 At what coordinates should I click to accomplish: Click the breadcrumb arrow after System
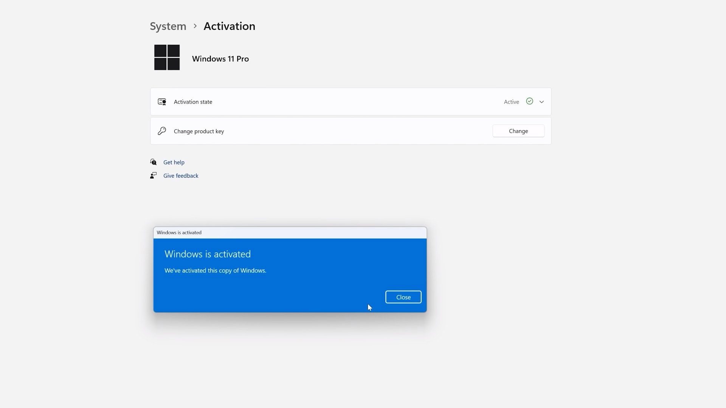pos(195,26)
